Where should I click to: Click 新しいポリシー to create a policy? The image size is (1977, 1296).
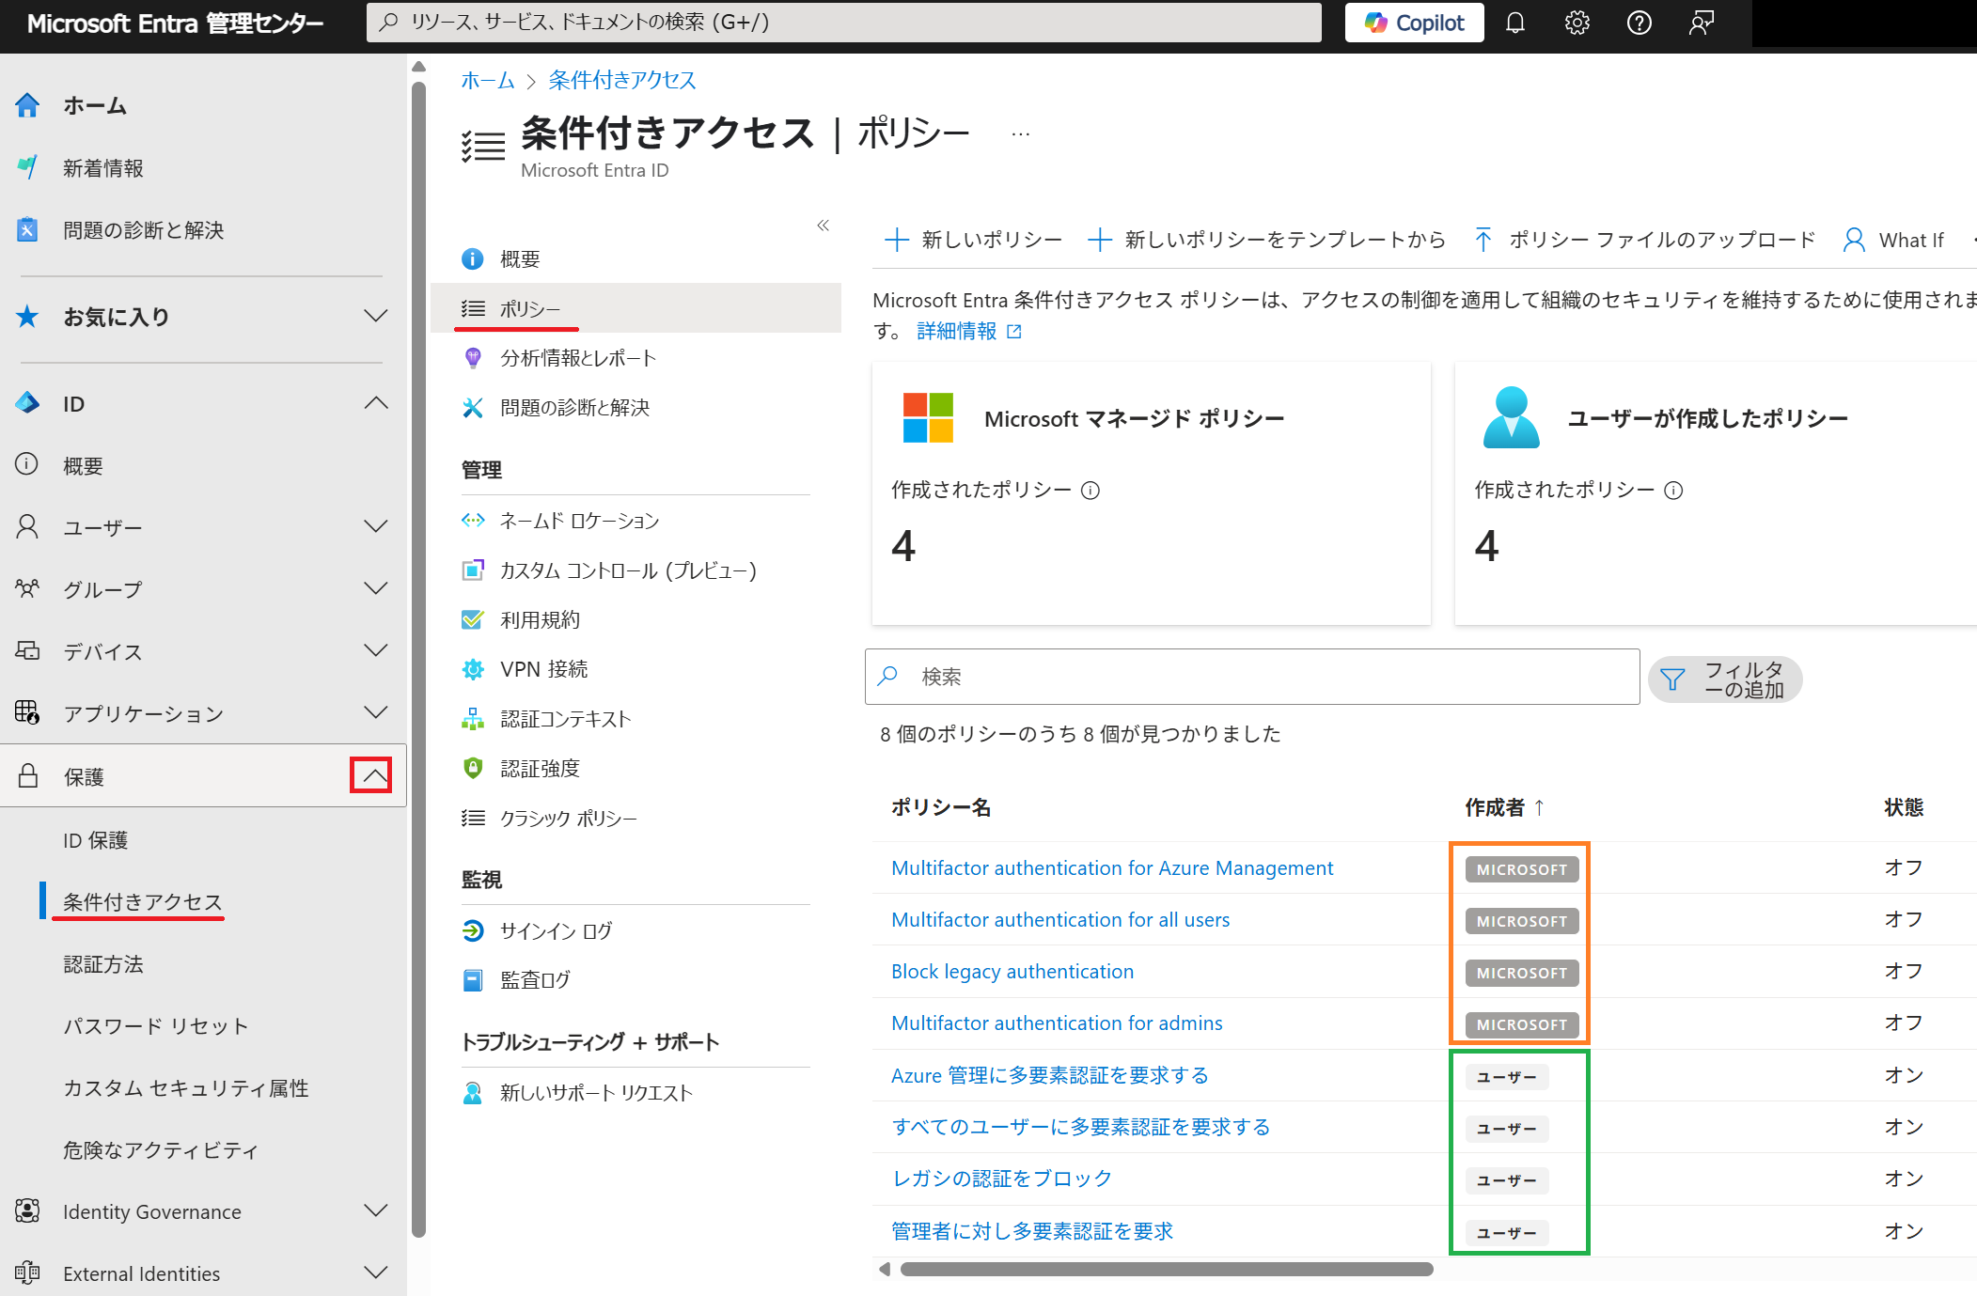pyautogui.click(x=973, y=240)
